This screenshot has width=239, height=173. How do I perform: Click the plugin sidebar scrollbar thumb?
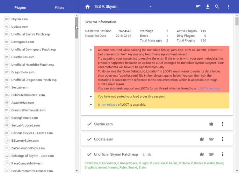point(77,28)
